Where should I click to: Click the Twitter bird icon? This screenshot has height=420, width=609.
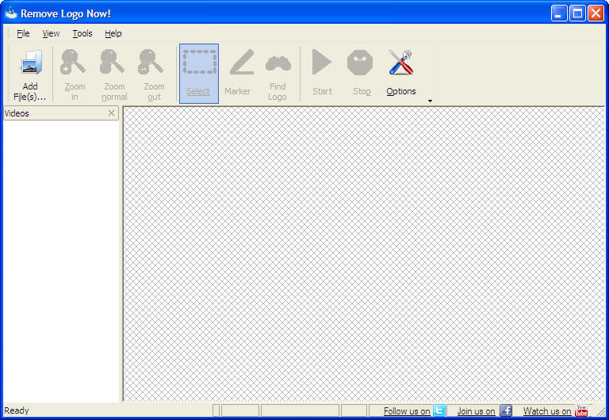click(x=439, y=410)
